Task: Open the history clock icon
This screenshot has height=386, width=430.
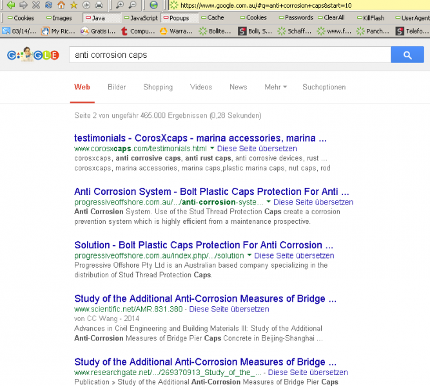Action: coord(86,5)
